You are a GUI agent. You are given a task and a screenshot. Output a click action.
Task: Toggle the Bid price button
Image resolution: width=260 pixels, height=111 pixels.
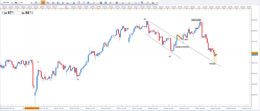pos(43,2)
